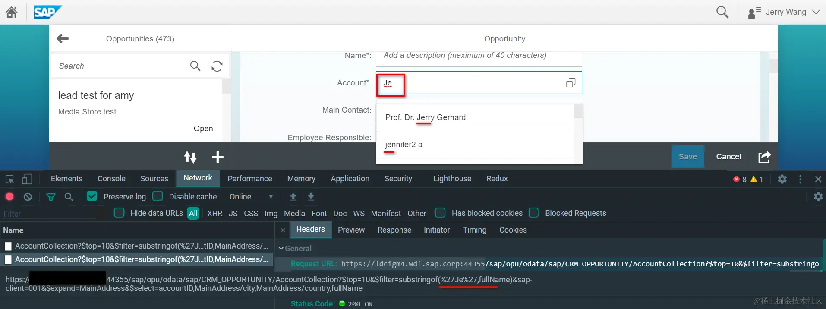Viewport: 826px width, 309px height.
Task: Enable Has blocked cookies checkbox
Action: 440,213
